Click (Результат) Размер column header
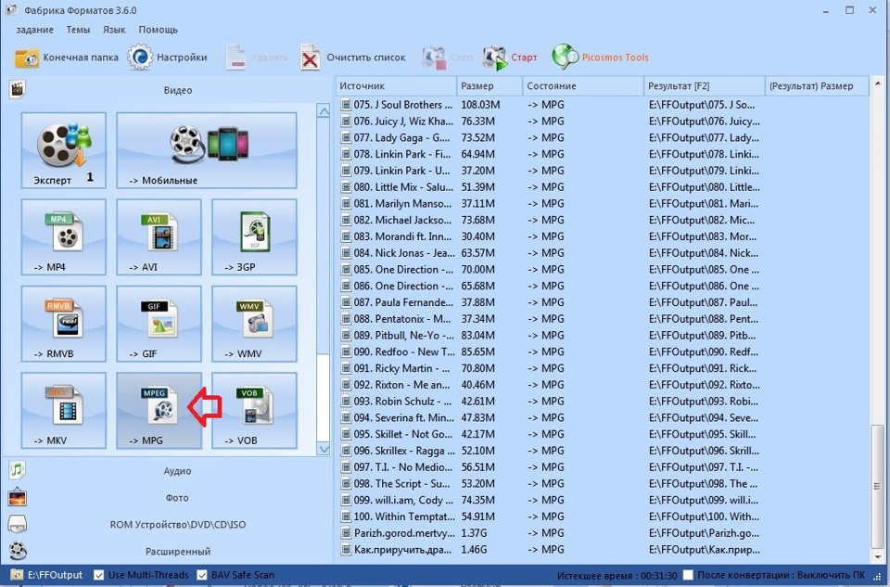 817,85
